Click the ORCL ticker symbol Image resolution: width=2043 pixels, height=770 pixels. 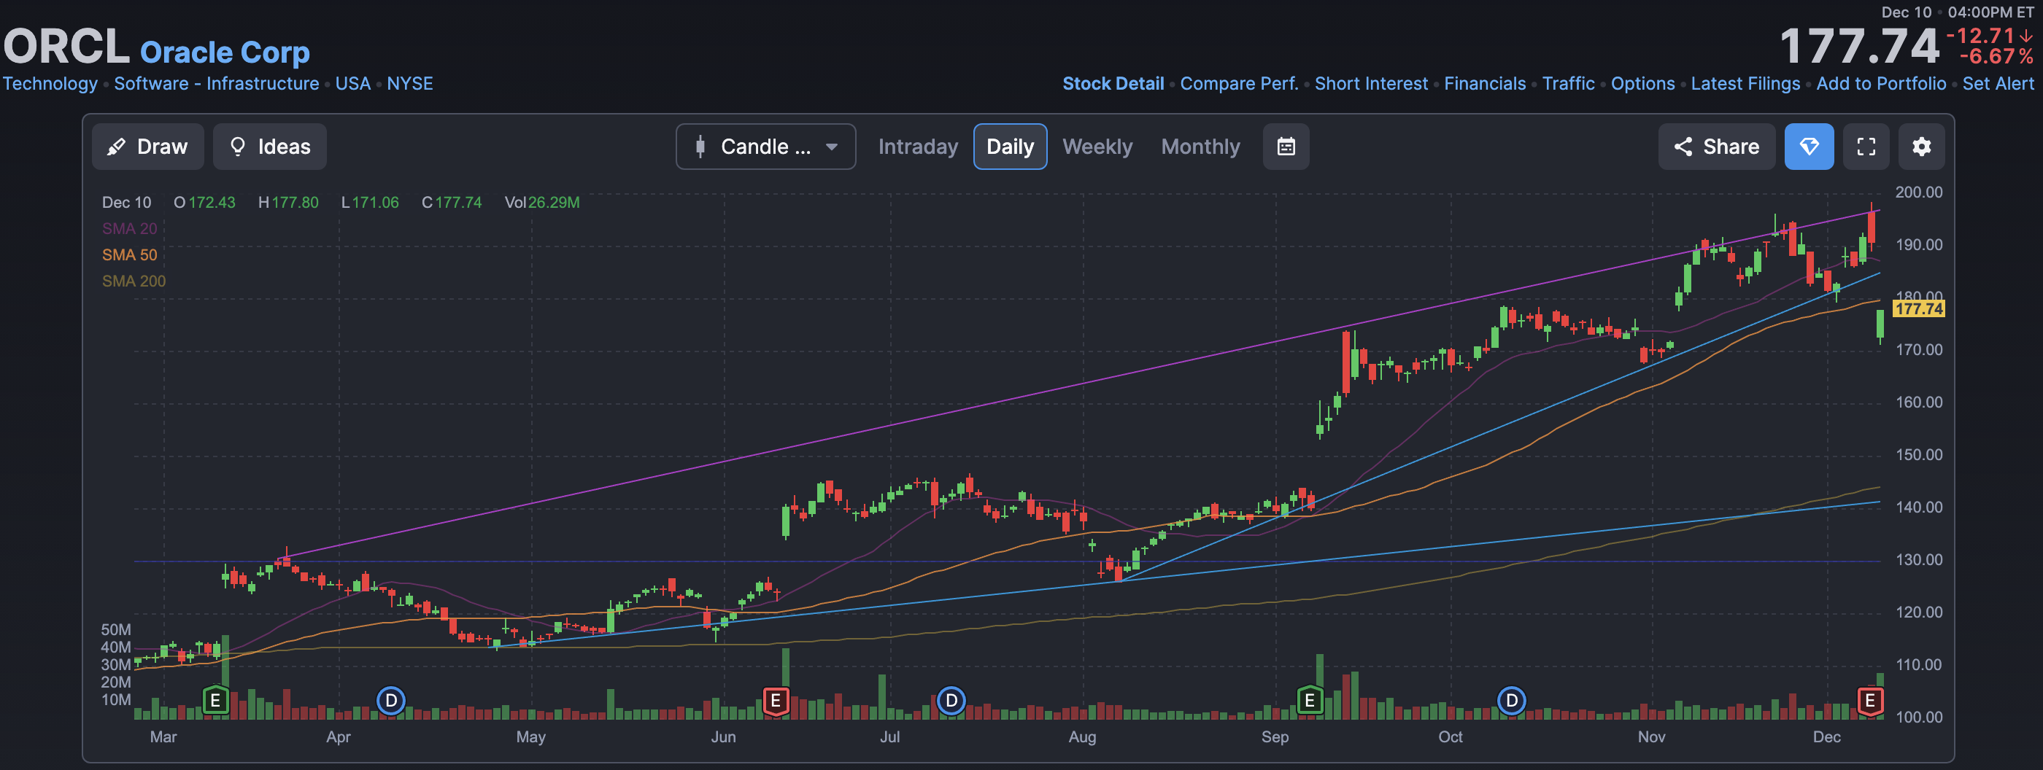tap(66, 46)
